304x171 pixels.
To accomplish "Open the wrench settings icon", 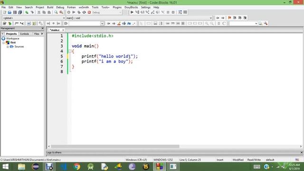I will point(266,23).
